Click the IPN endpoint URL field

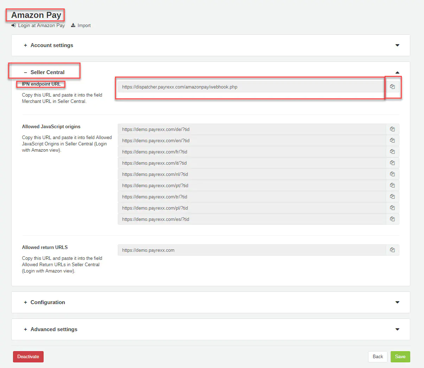[251, 87]
